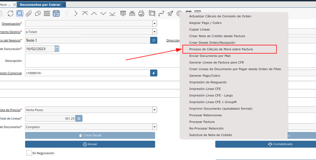
Task: Go to next tab with right chevron
Action: point(75,13)
